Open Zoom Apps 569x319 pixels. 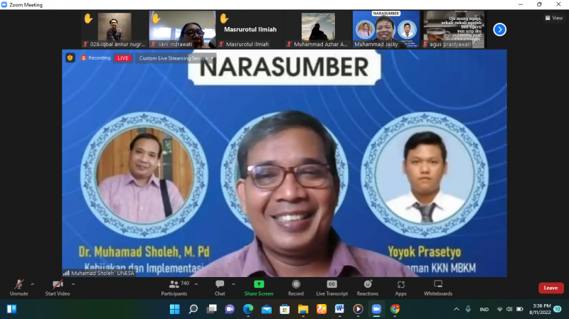click(x=400, y=288)
